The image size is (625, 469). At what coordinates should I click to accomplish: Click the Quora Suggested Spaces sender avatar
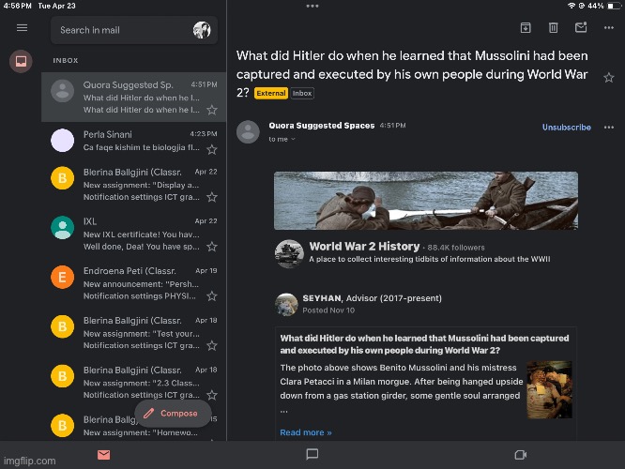coord(62,91)
